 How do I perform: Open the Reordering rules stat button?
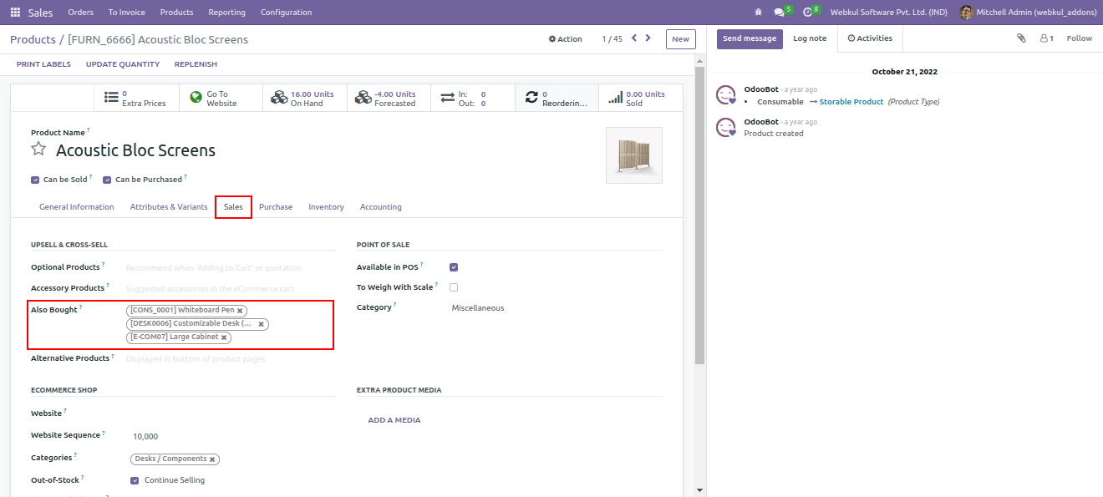point(557,98)
